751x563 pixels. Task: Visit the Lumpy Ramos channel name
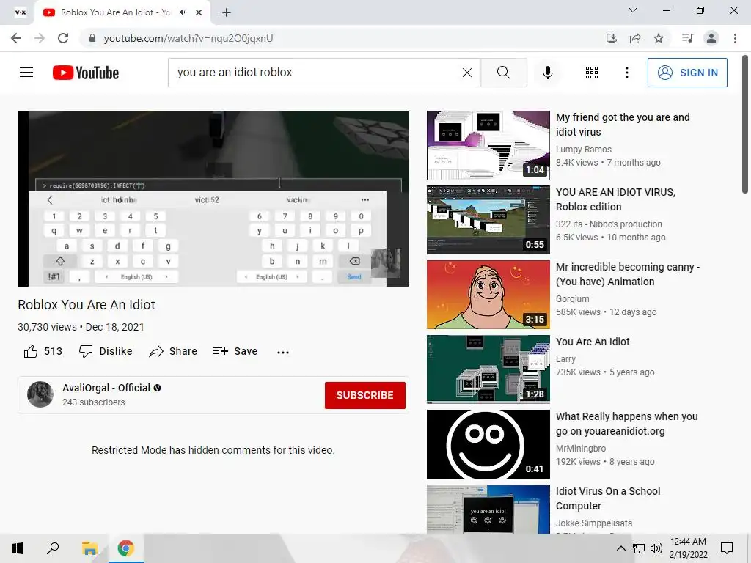[x=583, y=150]
